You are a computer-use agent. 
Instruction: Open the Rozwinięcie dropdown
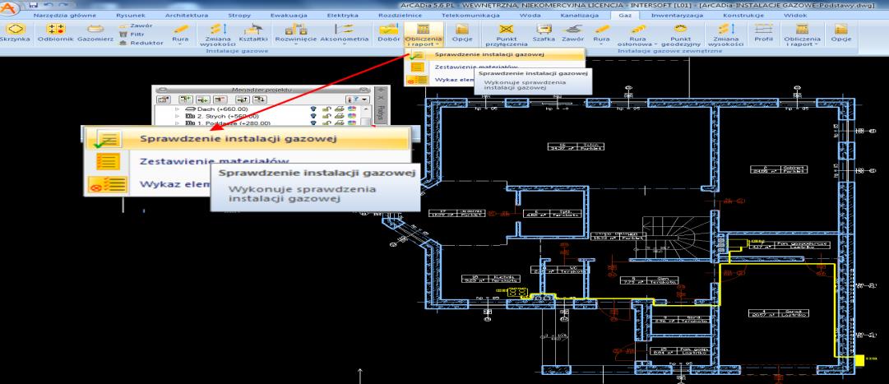pos(295,32)
